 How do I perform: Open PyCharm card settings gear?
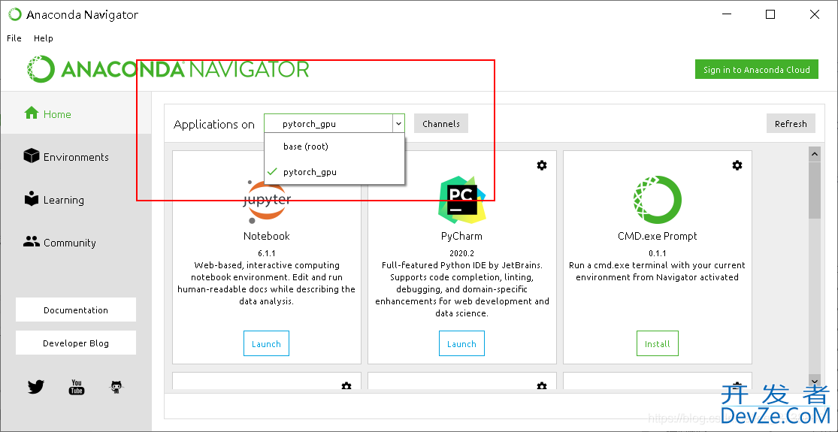click(x=541, y=165)
